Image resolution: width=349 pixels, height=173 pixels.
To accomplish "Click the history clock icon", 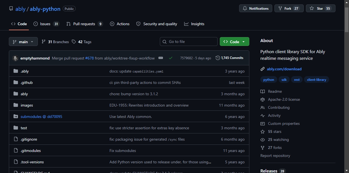I will [218, 58].
